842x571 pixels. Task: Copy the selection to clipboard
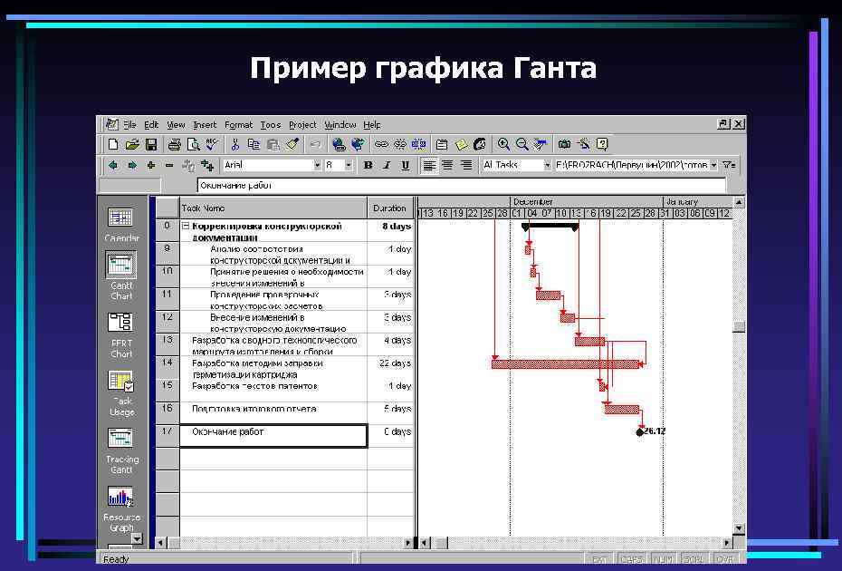(x=254, y=143)
